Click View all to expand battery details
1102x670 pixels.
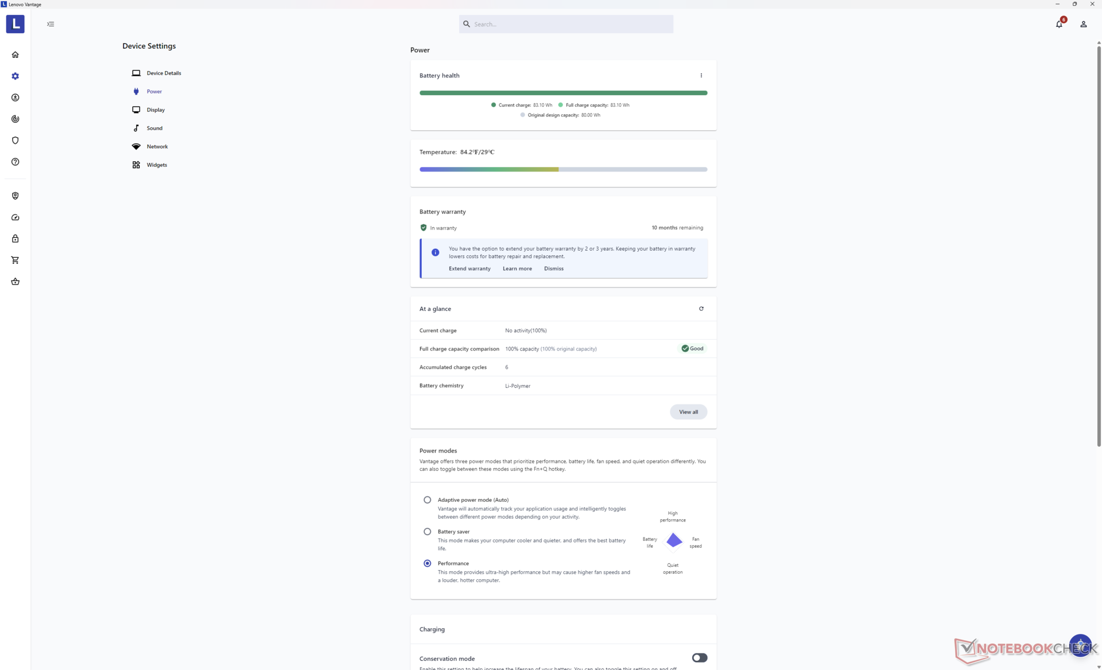pyautogui.click(x=688, y=412)
